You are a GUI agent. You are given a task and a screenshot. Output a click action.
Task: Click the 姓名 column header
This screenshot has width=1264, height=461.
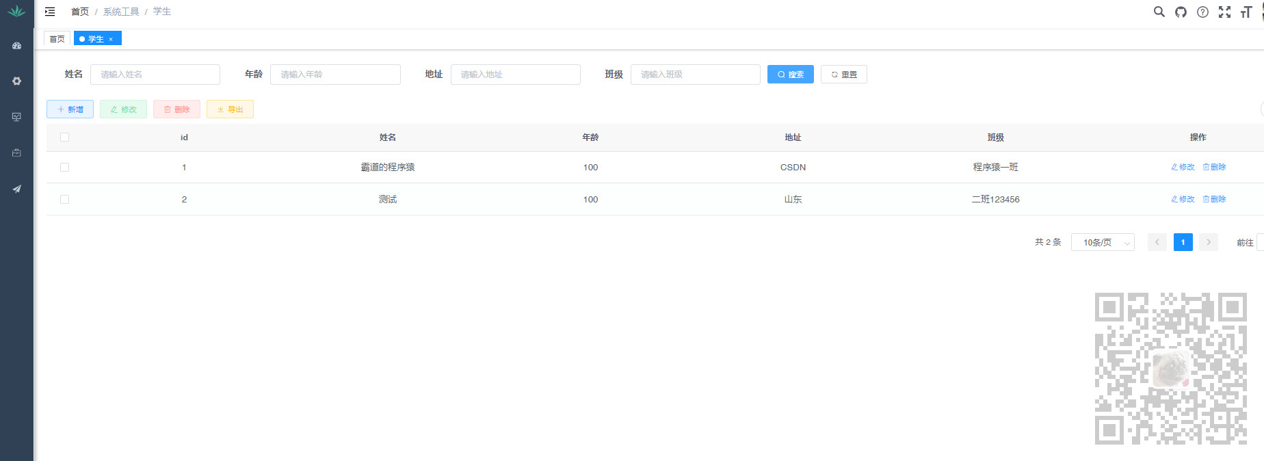pos(388,137)
